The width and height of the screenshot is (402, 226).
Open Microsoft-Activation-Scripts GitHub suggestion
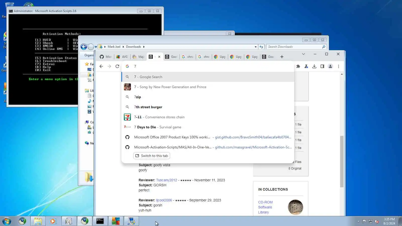pos(208,147)
